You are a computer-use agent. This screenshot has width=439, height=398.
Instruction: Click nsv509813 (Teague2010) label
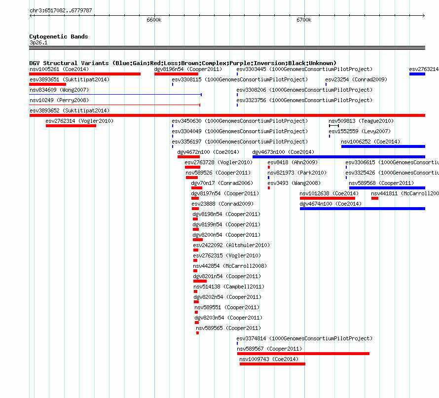point(361,121)
